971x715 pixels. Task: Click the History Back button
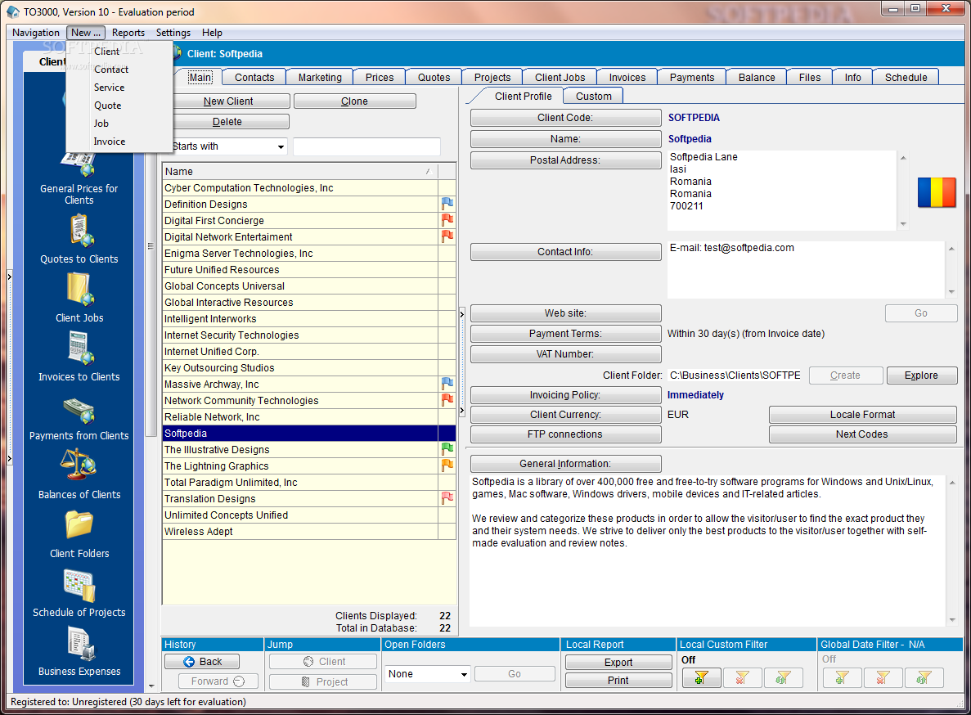coord(203,662)
